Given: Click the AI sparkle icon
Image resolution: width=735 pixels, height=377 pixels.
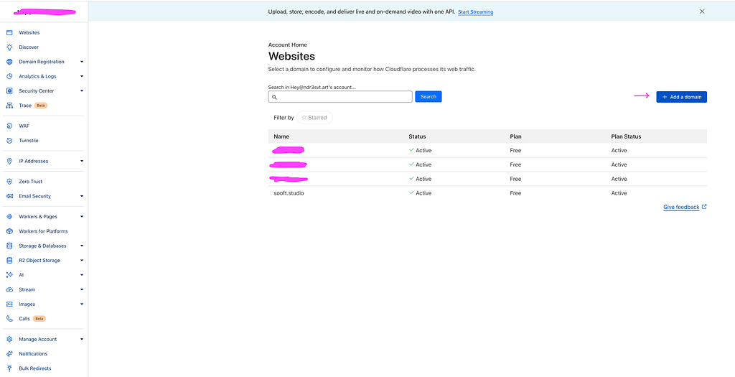Looking at the screenshot, I should point(9,275).
